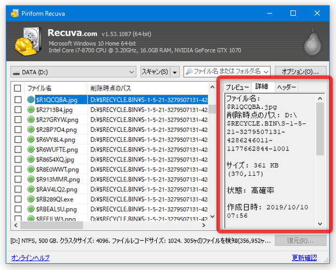Image resolution: width=336 pixels, height=270 pixels.
Task: Check the box for $R2BP7O4.png
Action: pos(18,129)
